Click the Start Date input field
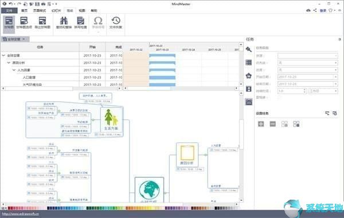This screenshot has width=344, height=218. (306, 77)
